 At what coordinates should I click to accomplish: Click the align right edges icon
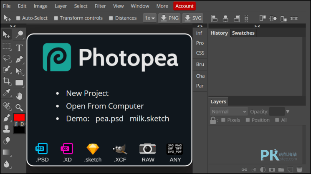237,18
